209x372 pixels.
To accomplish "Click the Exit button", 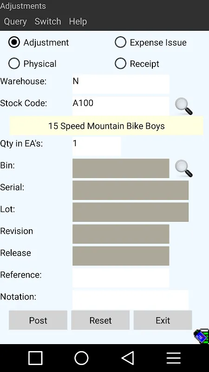I will coord(163,320).
